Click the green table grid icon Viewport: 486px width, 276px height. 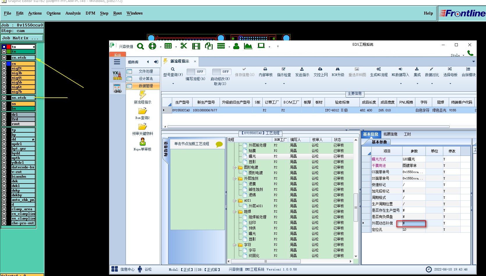pyautogui.click(x=168, y=46)
